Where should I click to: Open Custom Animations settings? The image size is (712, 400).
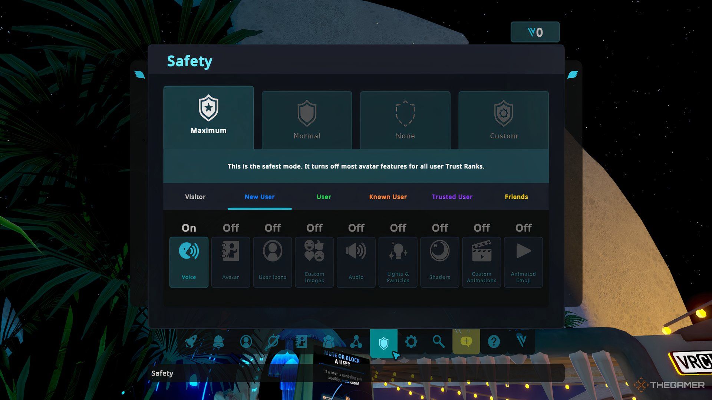point(481,262)
